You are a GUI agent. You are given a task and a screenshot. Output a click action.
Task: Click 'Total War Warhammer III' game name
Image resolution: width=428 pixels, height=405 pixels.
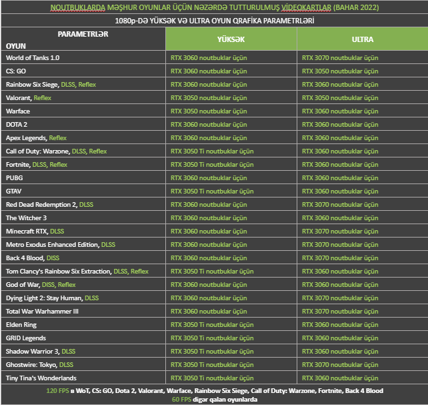[x=42, y=312]
